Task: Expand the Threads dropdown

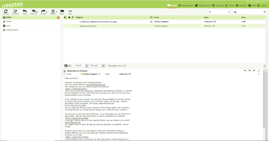Action: click(97, 66)
